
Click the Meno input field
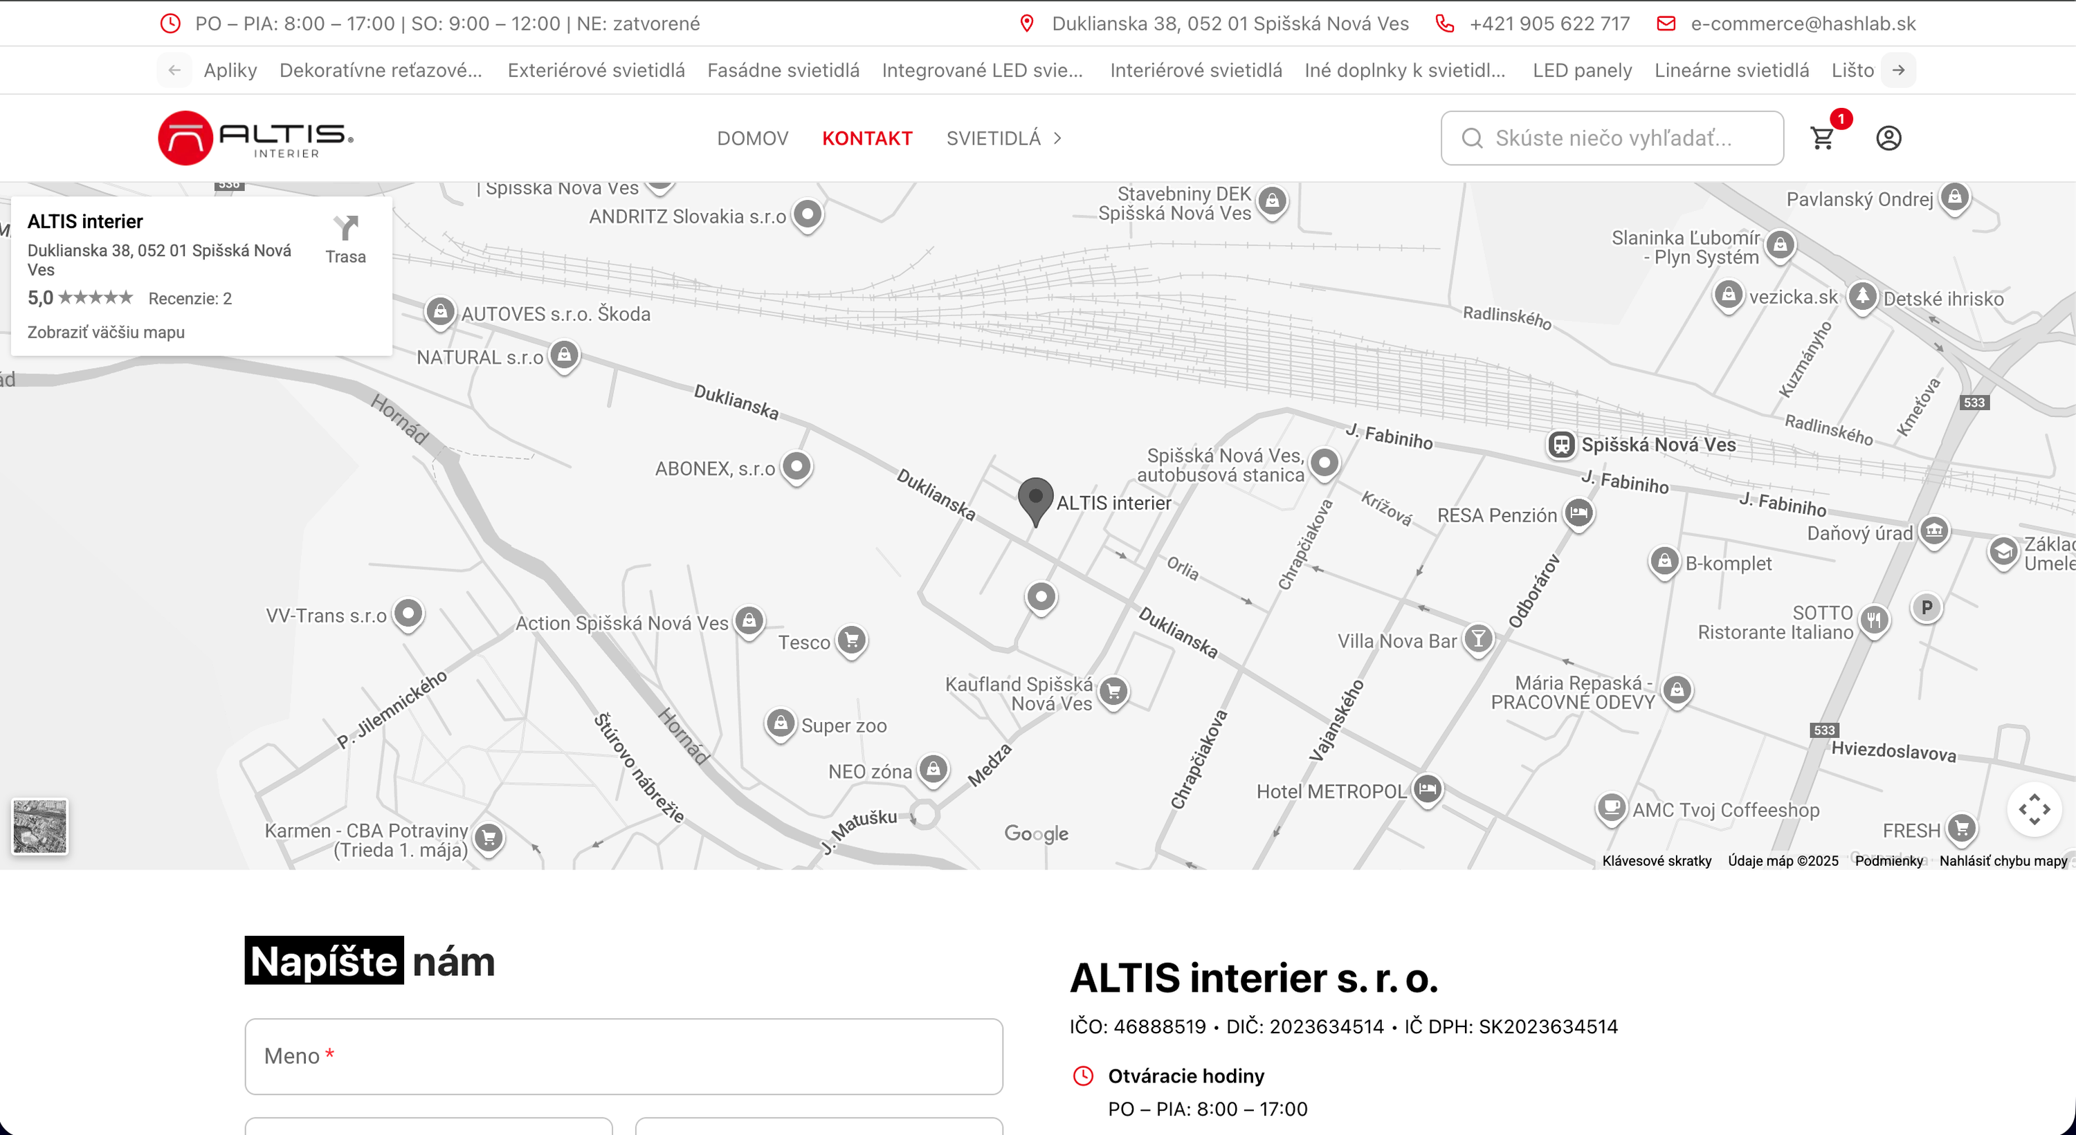[x=623, y=1056]
